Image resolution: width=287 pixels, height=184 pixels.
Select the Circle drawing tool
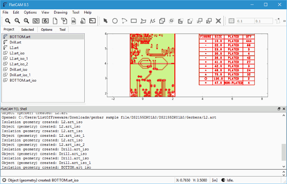pyautogui.click(x=115, y=21)
